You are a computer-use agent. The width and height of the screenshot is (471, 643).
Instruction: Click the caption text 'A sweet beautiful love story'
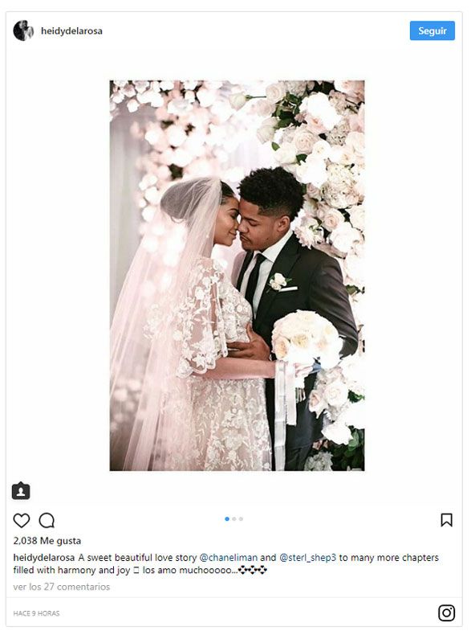click(137, 558)
